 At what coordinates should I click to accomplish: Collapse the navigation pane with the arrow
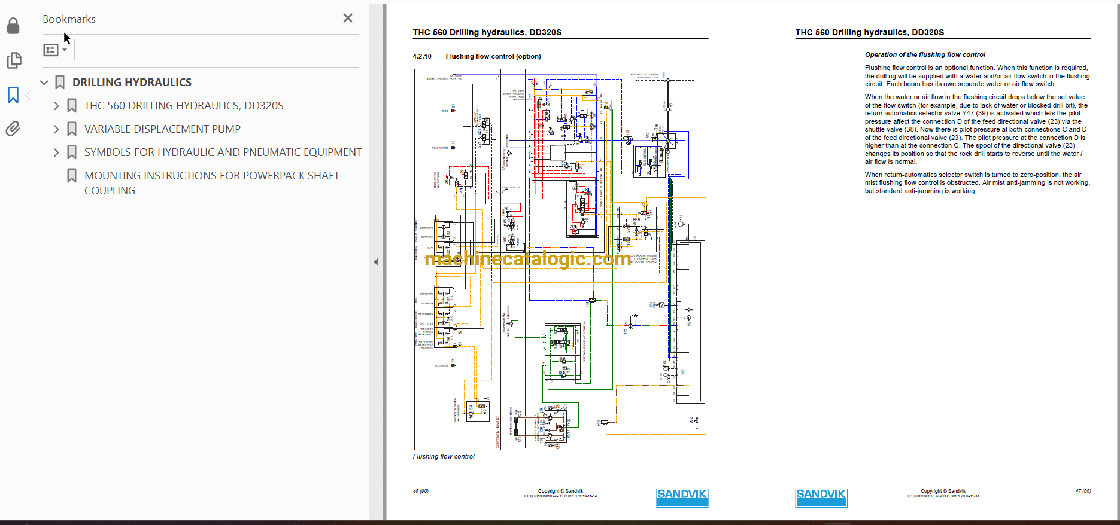376,262
